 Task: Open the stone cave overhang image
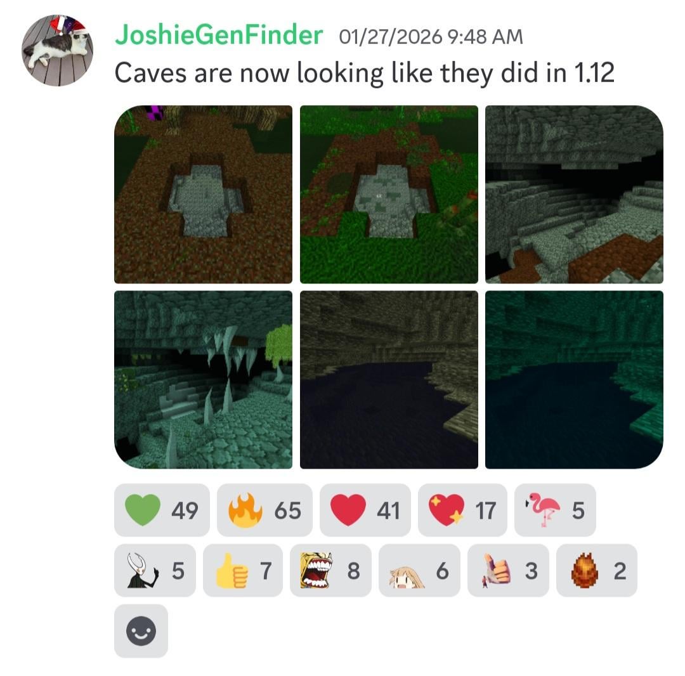574,194
